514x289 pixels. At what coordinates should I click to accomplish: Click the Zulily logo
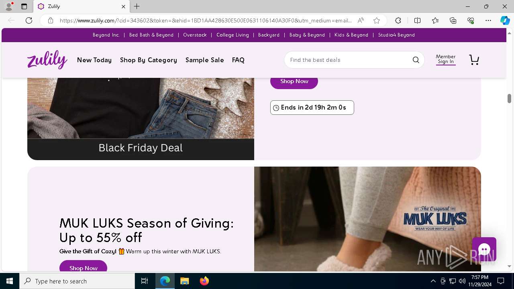pos(47,60)
